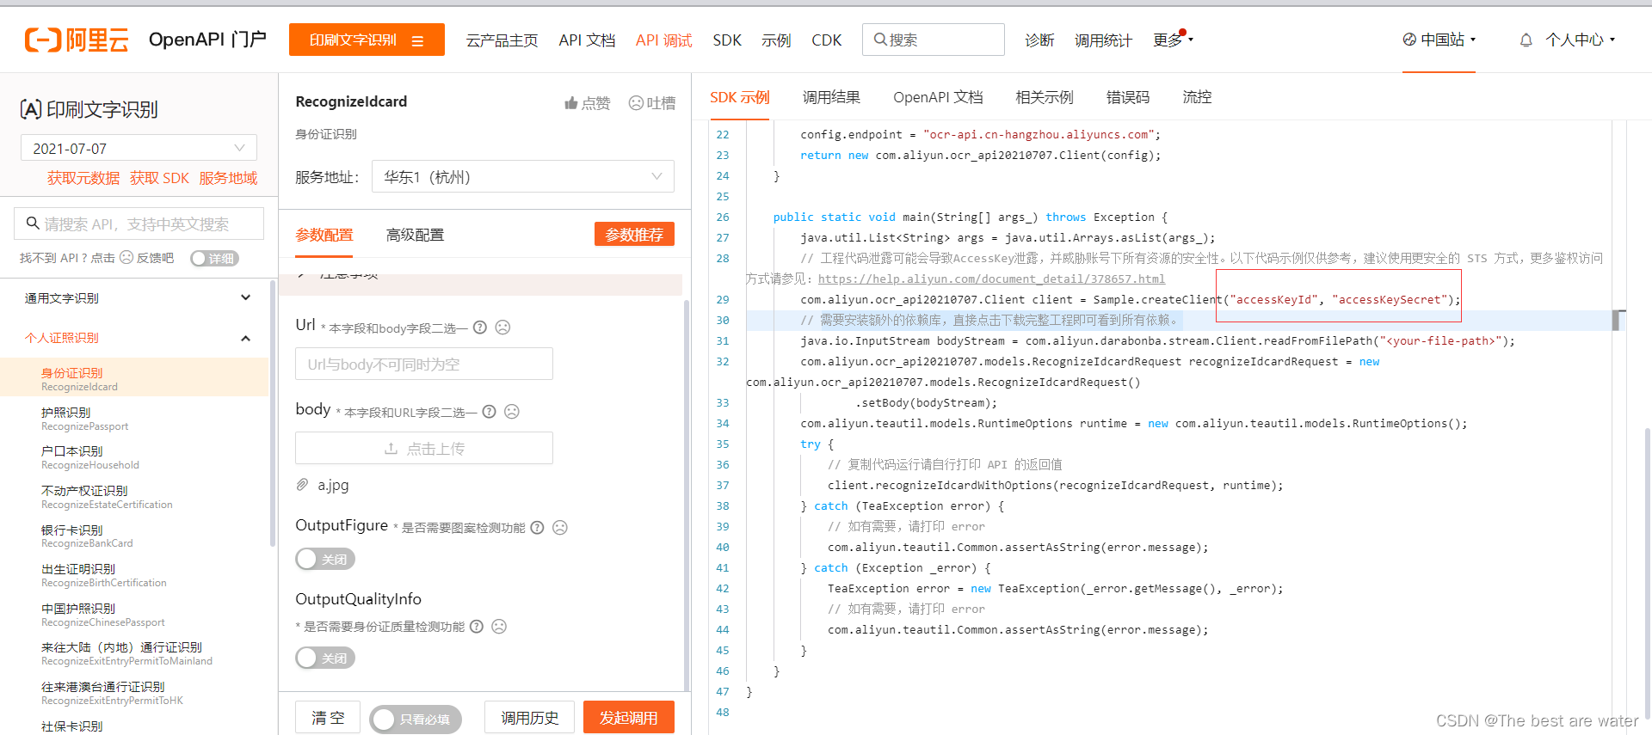Select 护照识别 RecognizePassport in the API list
Screen dimensions: 1652x735
pos(134,419)
